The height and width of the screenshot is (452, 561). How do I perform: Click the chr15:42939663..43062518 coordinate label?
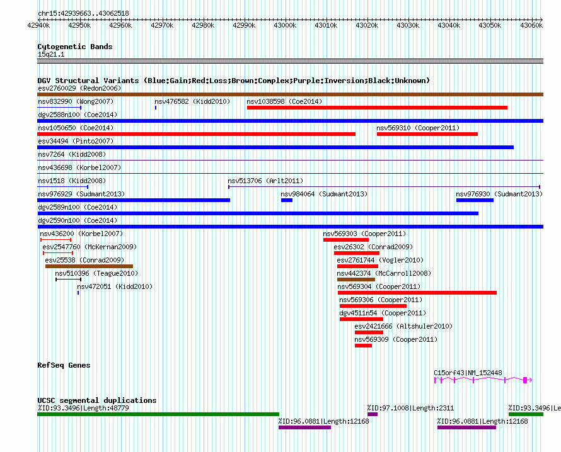(x=83, y=13)
